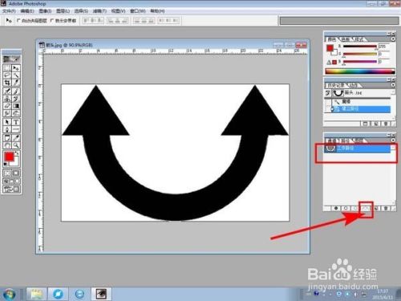The image size is (401, 301).
Task: Select the Lasso tool
Action: click(7, 75)
